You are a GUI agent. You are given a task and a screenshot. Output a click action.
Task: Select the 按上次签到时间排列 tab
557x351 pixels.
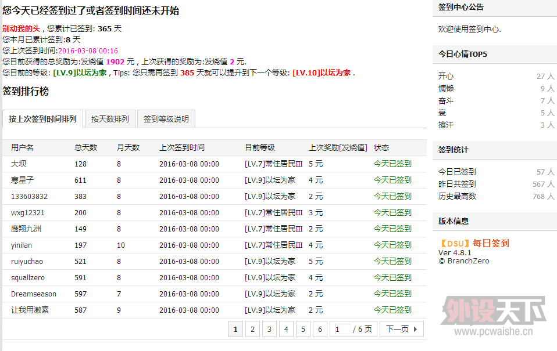[x=42, y=119]
